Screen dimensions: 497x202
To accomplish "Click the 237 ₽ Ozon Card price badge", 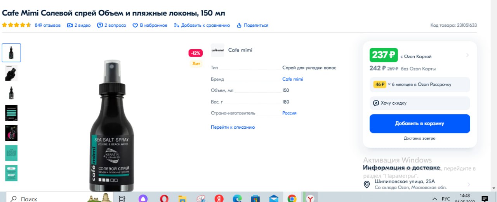I will pos(384,55).
